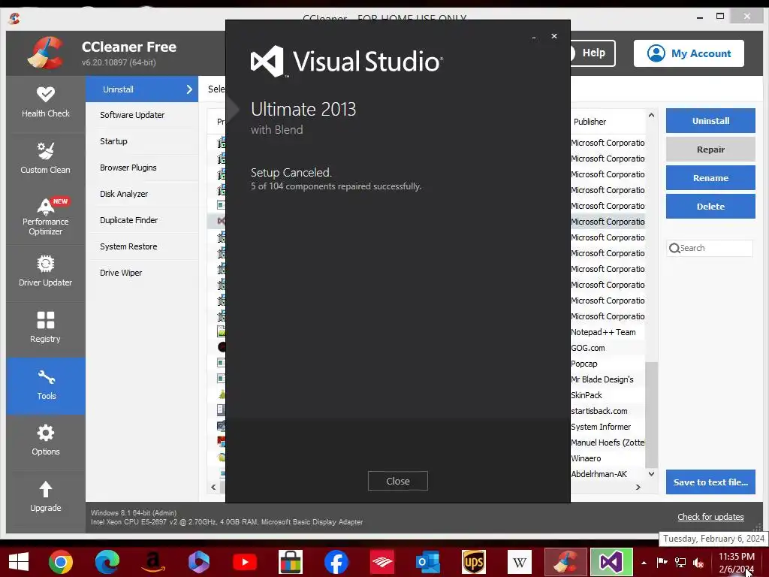Select the Notepad++ Team row

pyautogui.click(x=607, y=332)
